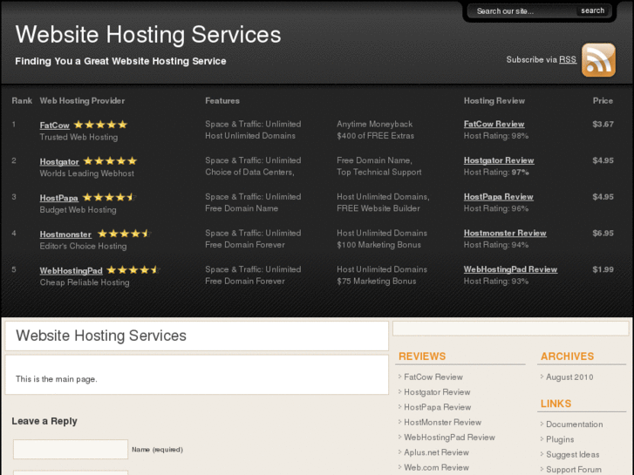Image resolution: width=634 pixels, height=475 pixels.
Task: Click 'Choice of Data Centers,' text
Action: pos(250,173)
